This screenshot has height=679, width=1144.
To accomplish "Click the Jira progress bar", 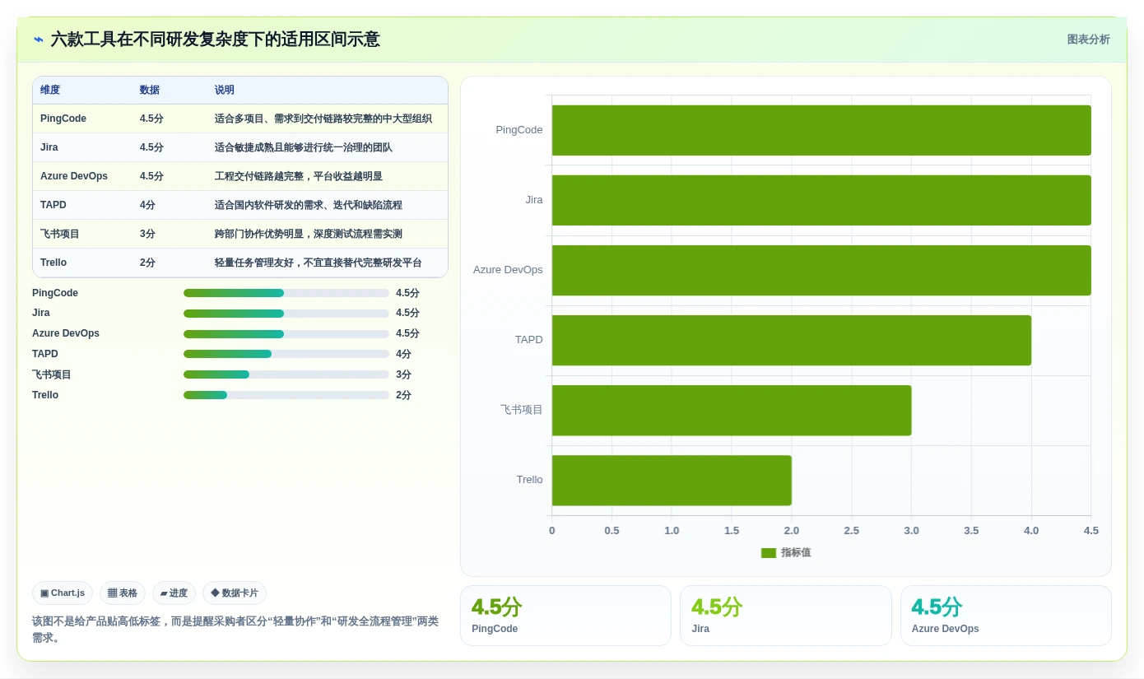I will tap(286, 314).
